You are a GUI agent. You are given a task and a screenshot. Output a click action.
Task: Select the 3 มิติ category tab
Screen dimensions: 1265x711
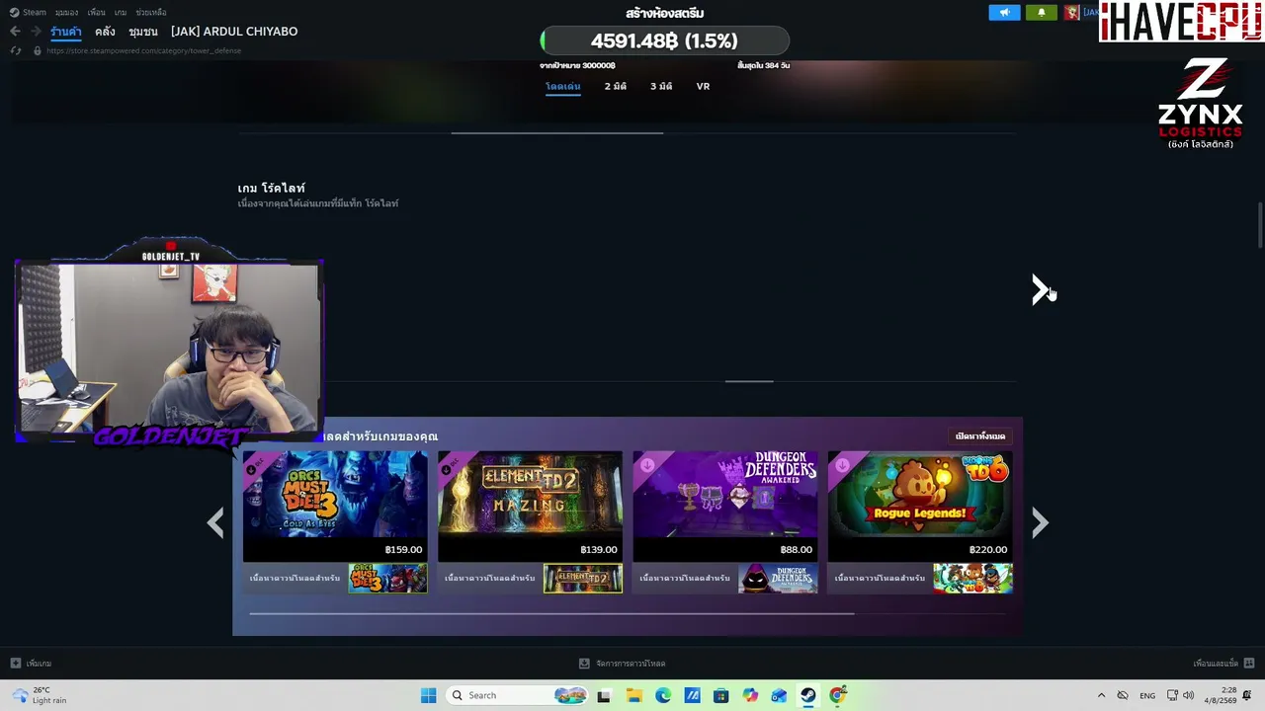[661, 86]
